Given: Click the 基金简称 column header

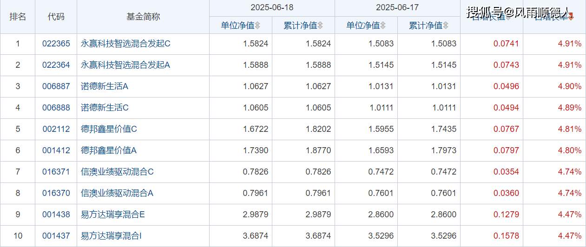Looking at the screenshot, I should pos(143,17).
